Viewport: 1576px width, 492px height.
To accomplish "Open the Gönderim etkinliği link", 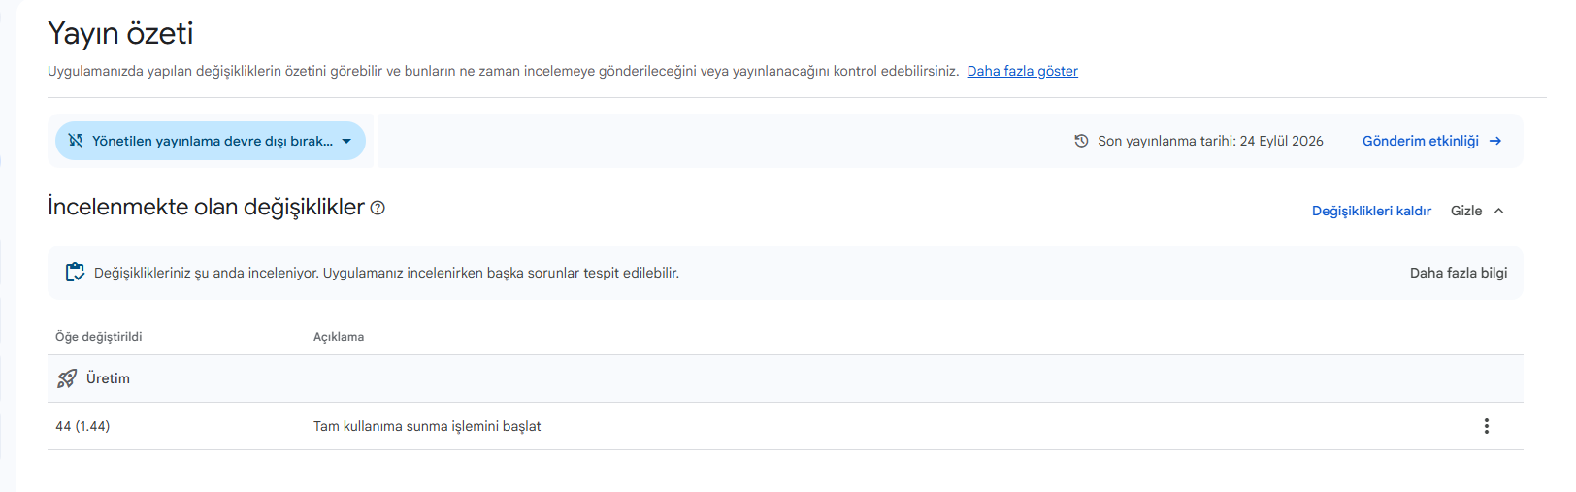I will tap(1420, 141).
